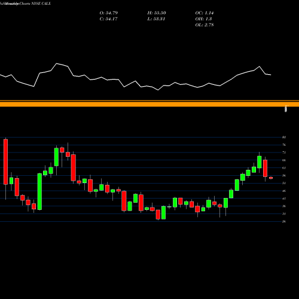Click the orange horizontal separator bar
This screenshot has height=299, width=299.
pos(149,103)
